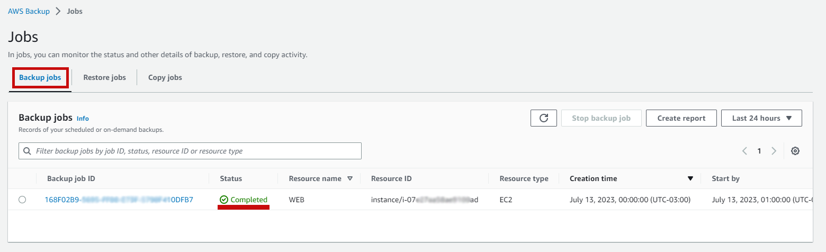This screenshot has height=252, width=826.
Task: Focus the filter backup jobs search field
Action: click(190, 151)
